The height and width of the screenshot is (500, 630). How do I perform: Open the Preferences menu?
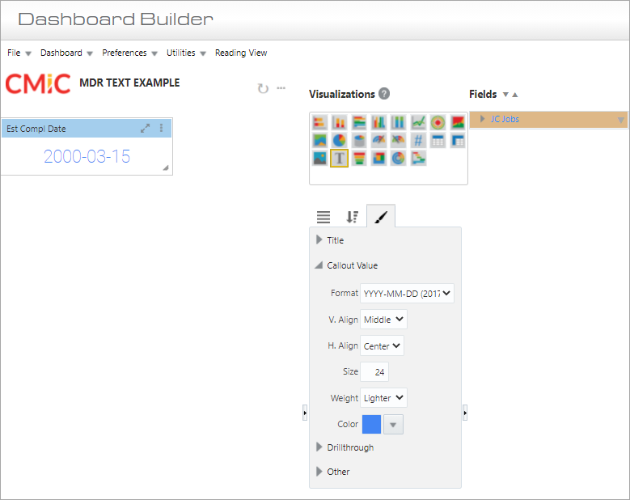pyautogui.click(x=129, y=53)
